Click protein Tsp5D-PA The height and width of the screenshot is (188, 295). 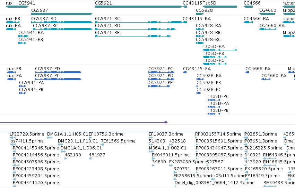pos(214,107)
